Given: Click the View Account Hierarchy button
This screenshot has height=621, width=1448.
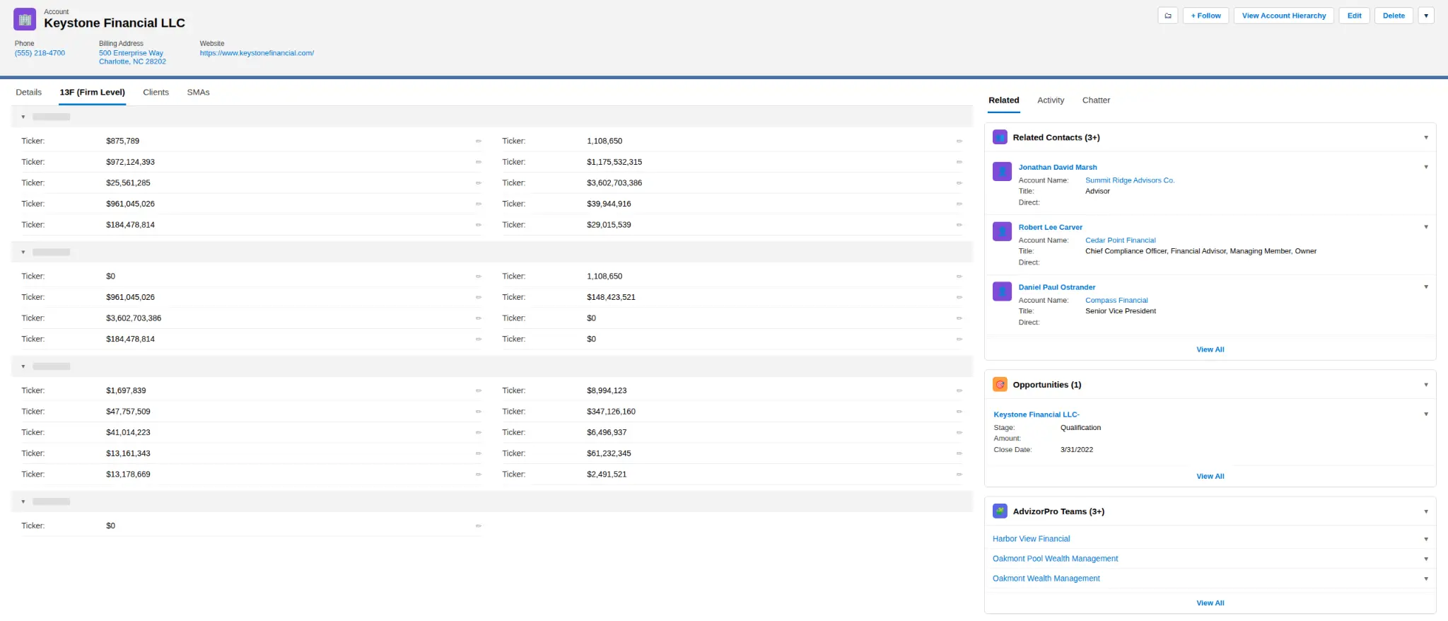Looking at the screenshot, I should click(x=1284, y=16).
